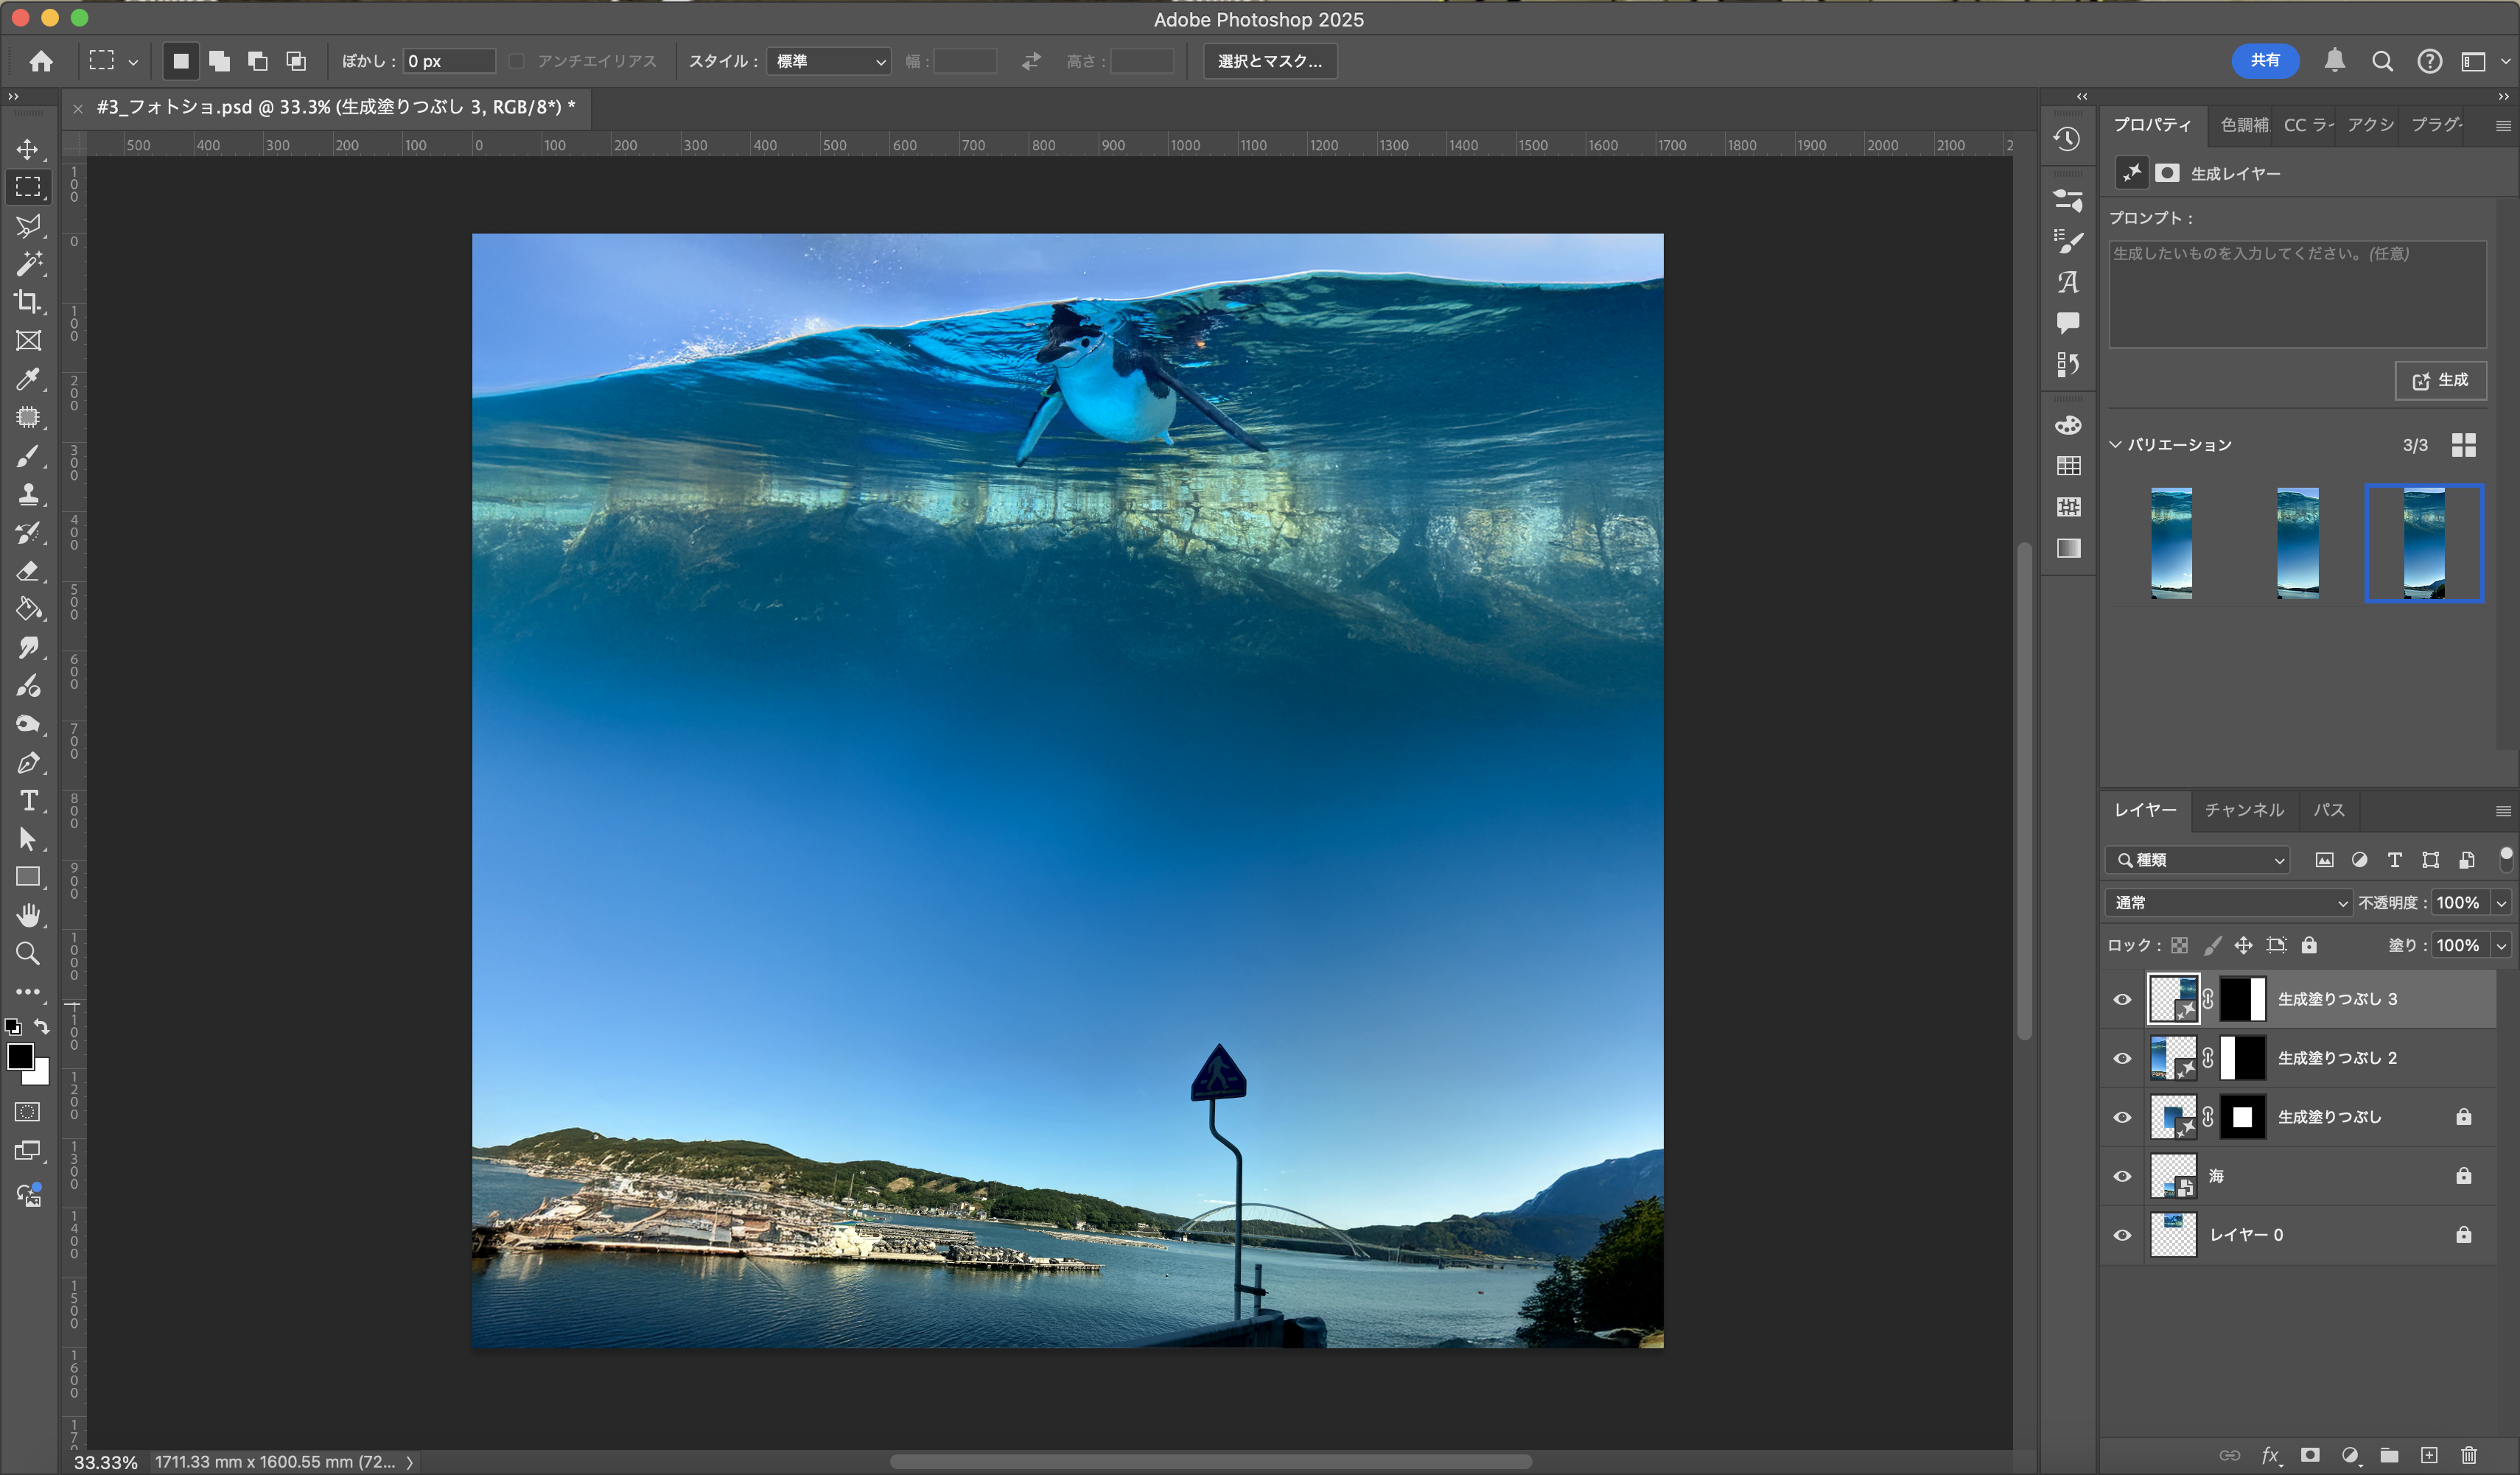Viewport: 2520px width, 1475px height.
Task: Select the Eyedropper tool
Action: coord(28,379)
